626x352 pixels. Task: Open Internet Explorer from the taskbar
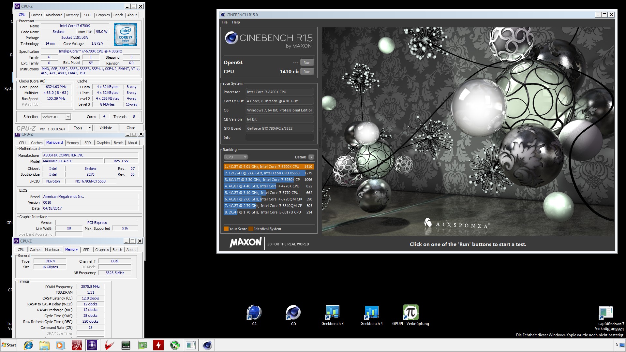click(x=28, y=345)
